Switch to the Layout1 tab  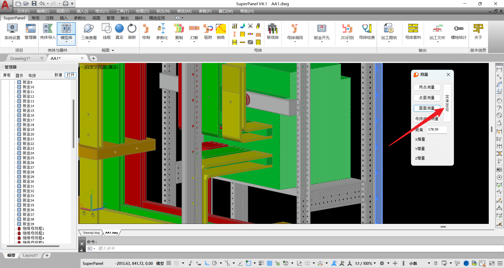[x=30, y=255]
